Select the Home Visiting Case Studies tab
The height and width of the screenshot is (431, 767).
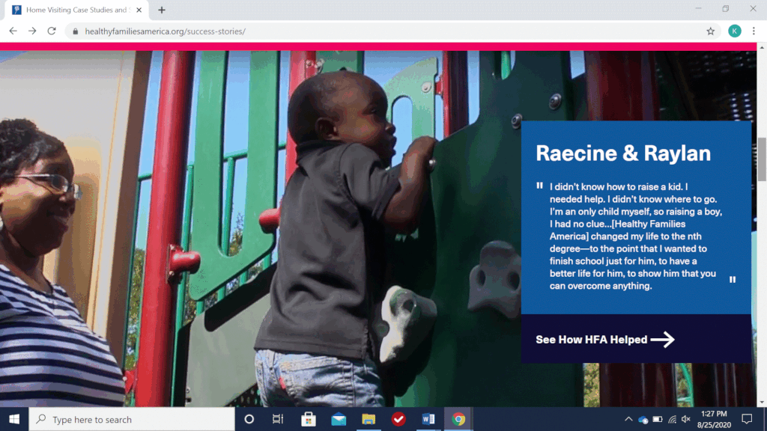click(75, 10)
